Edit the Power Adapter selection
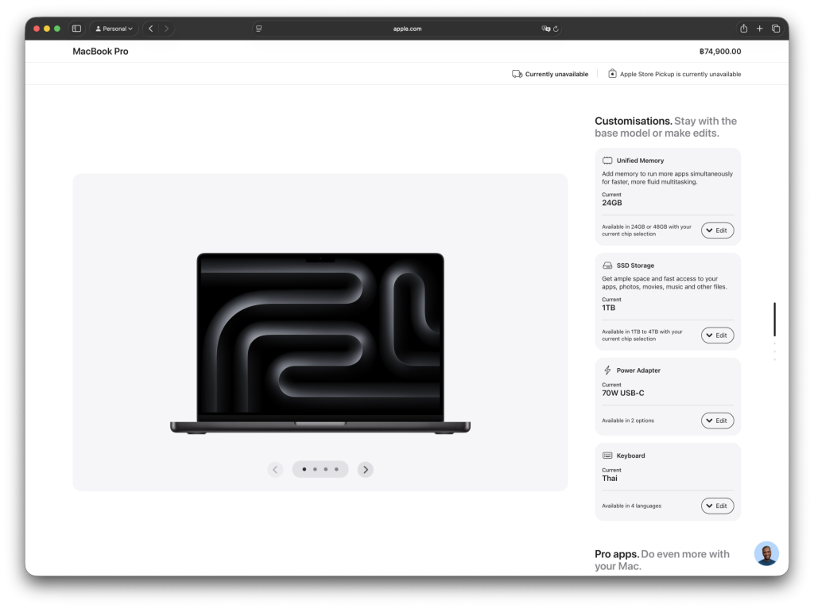 [x=717, y=421]
